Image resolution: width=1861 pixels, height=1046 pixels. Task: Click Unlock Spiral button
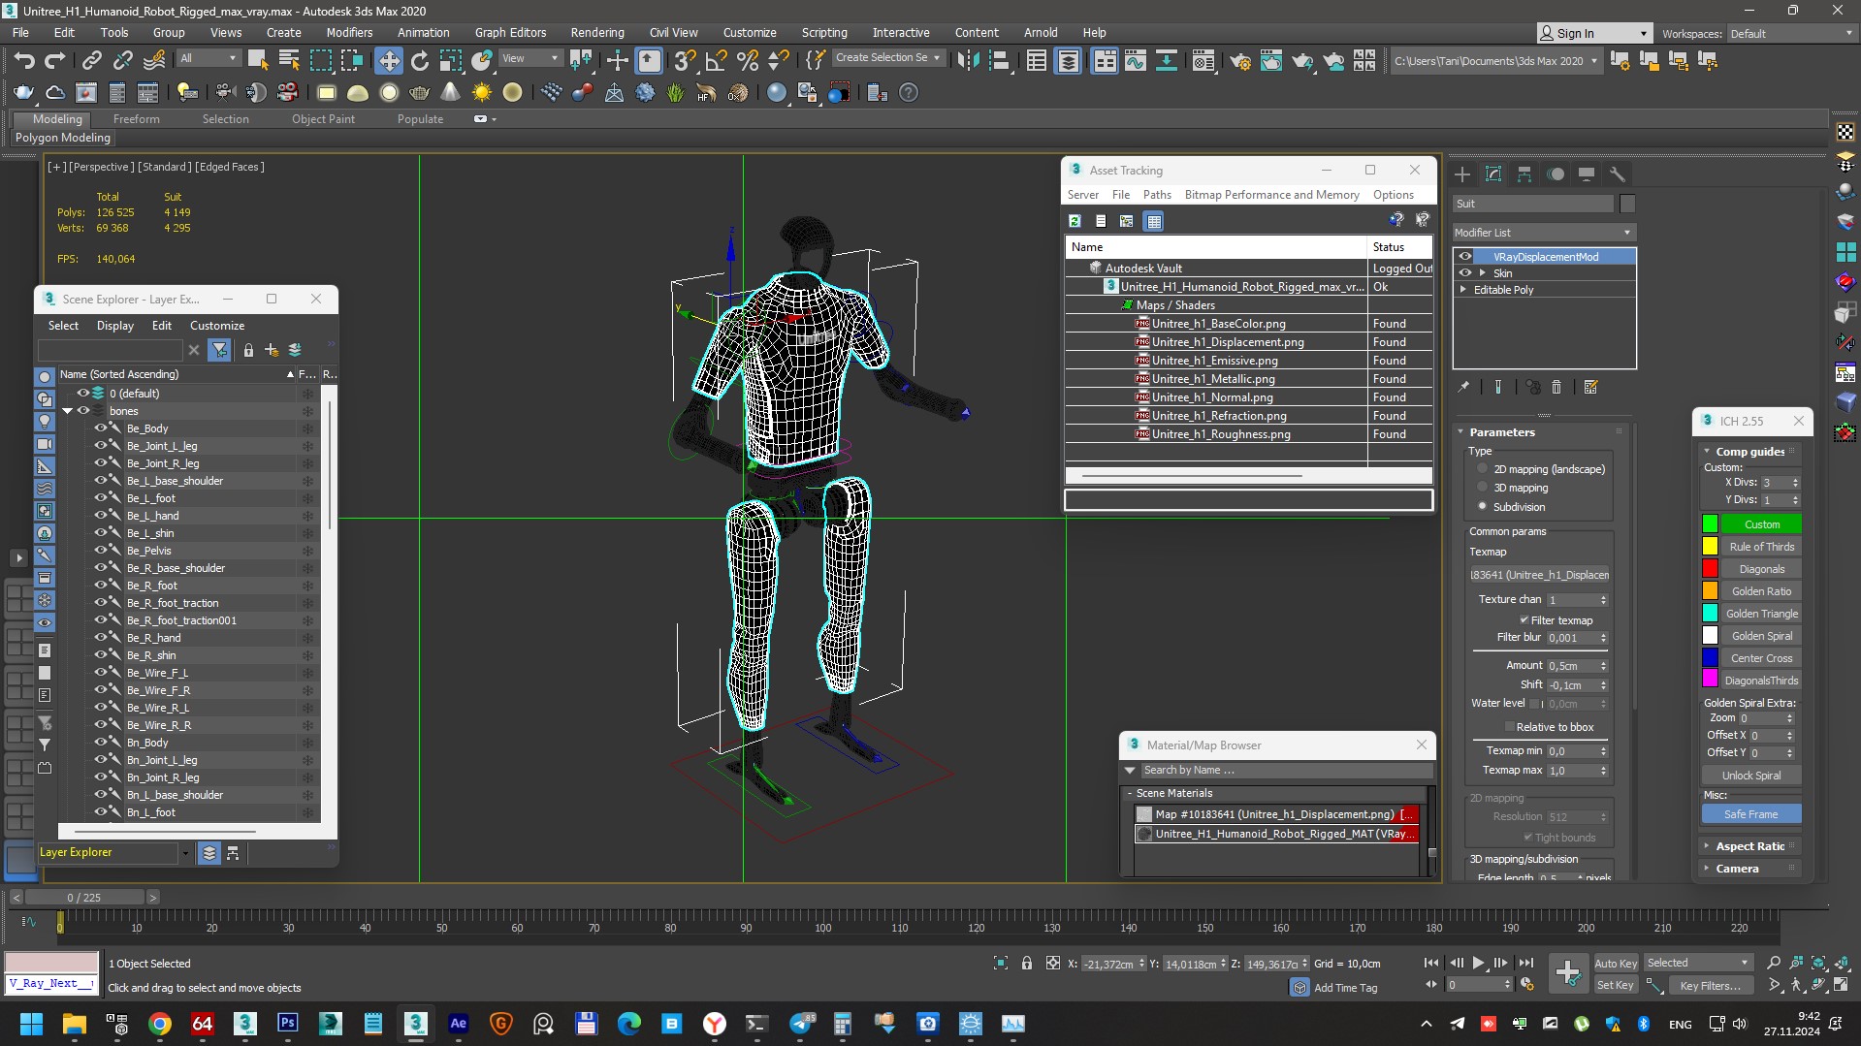click(x=1750, y=776)
